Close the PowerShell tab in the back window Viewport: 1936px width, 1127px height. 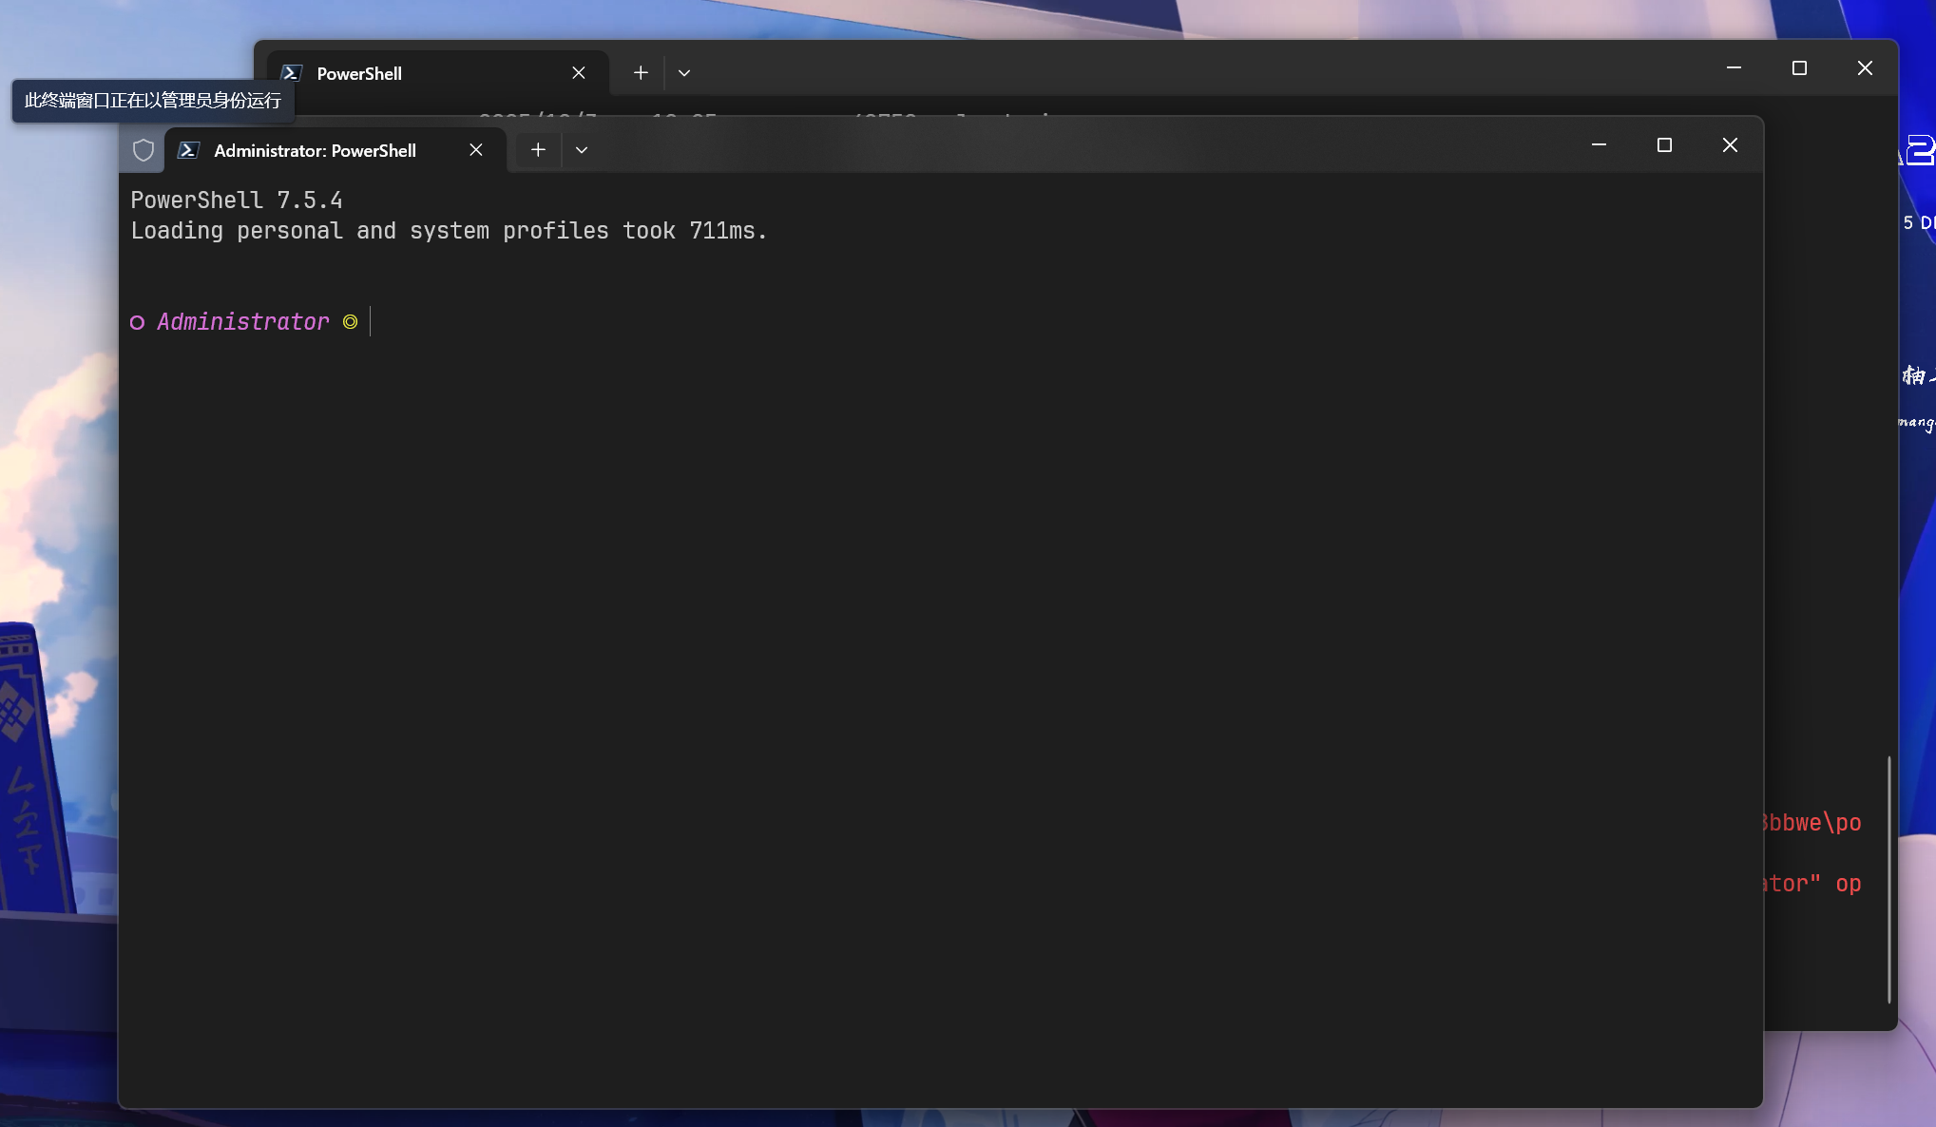pyautogui.click(x=579, y=72)
